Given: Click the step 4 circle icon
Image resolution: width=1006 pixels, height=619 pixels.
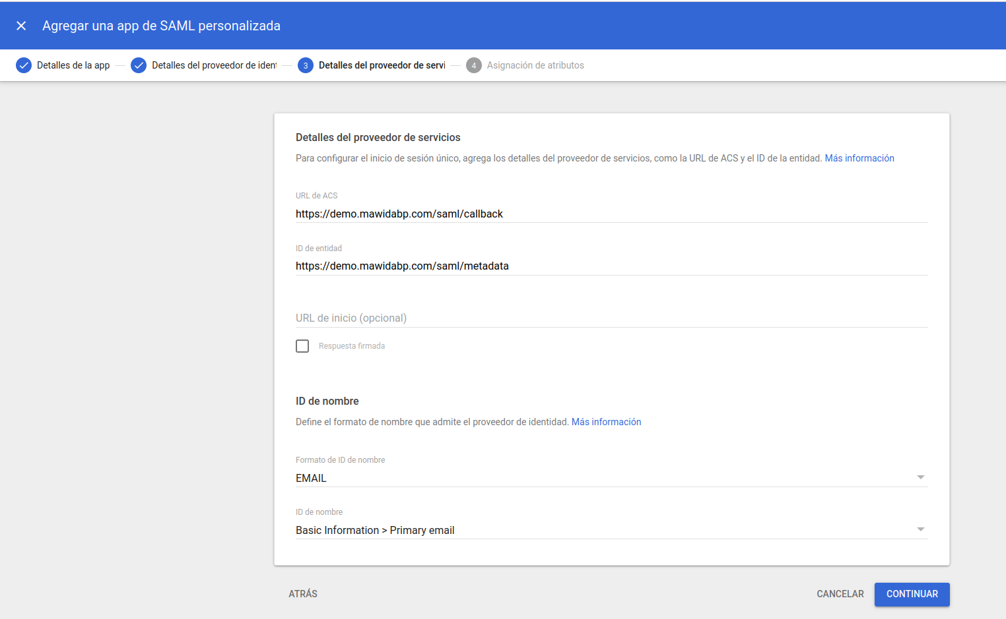Looking at the screenshot, I should (x=474, y=65).
